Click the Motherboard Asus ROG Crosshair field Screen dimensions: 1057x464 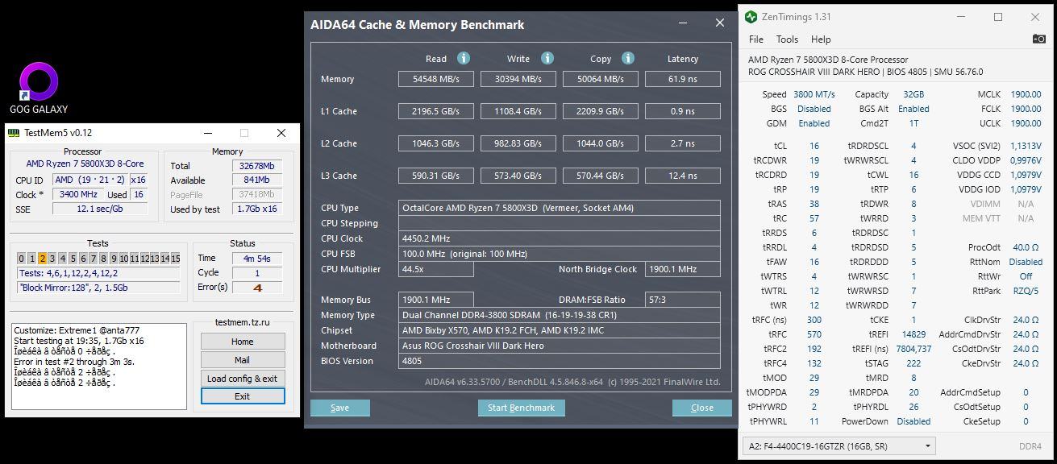[560, 346]
